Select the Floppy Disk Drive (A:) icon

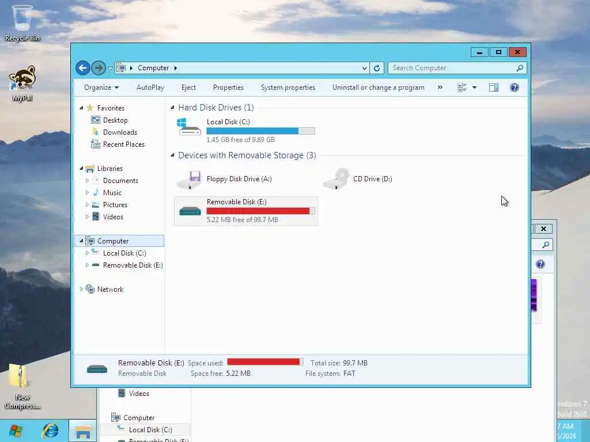pos(189,180)
